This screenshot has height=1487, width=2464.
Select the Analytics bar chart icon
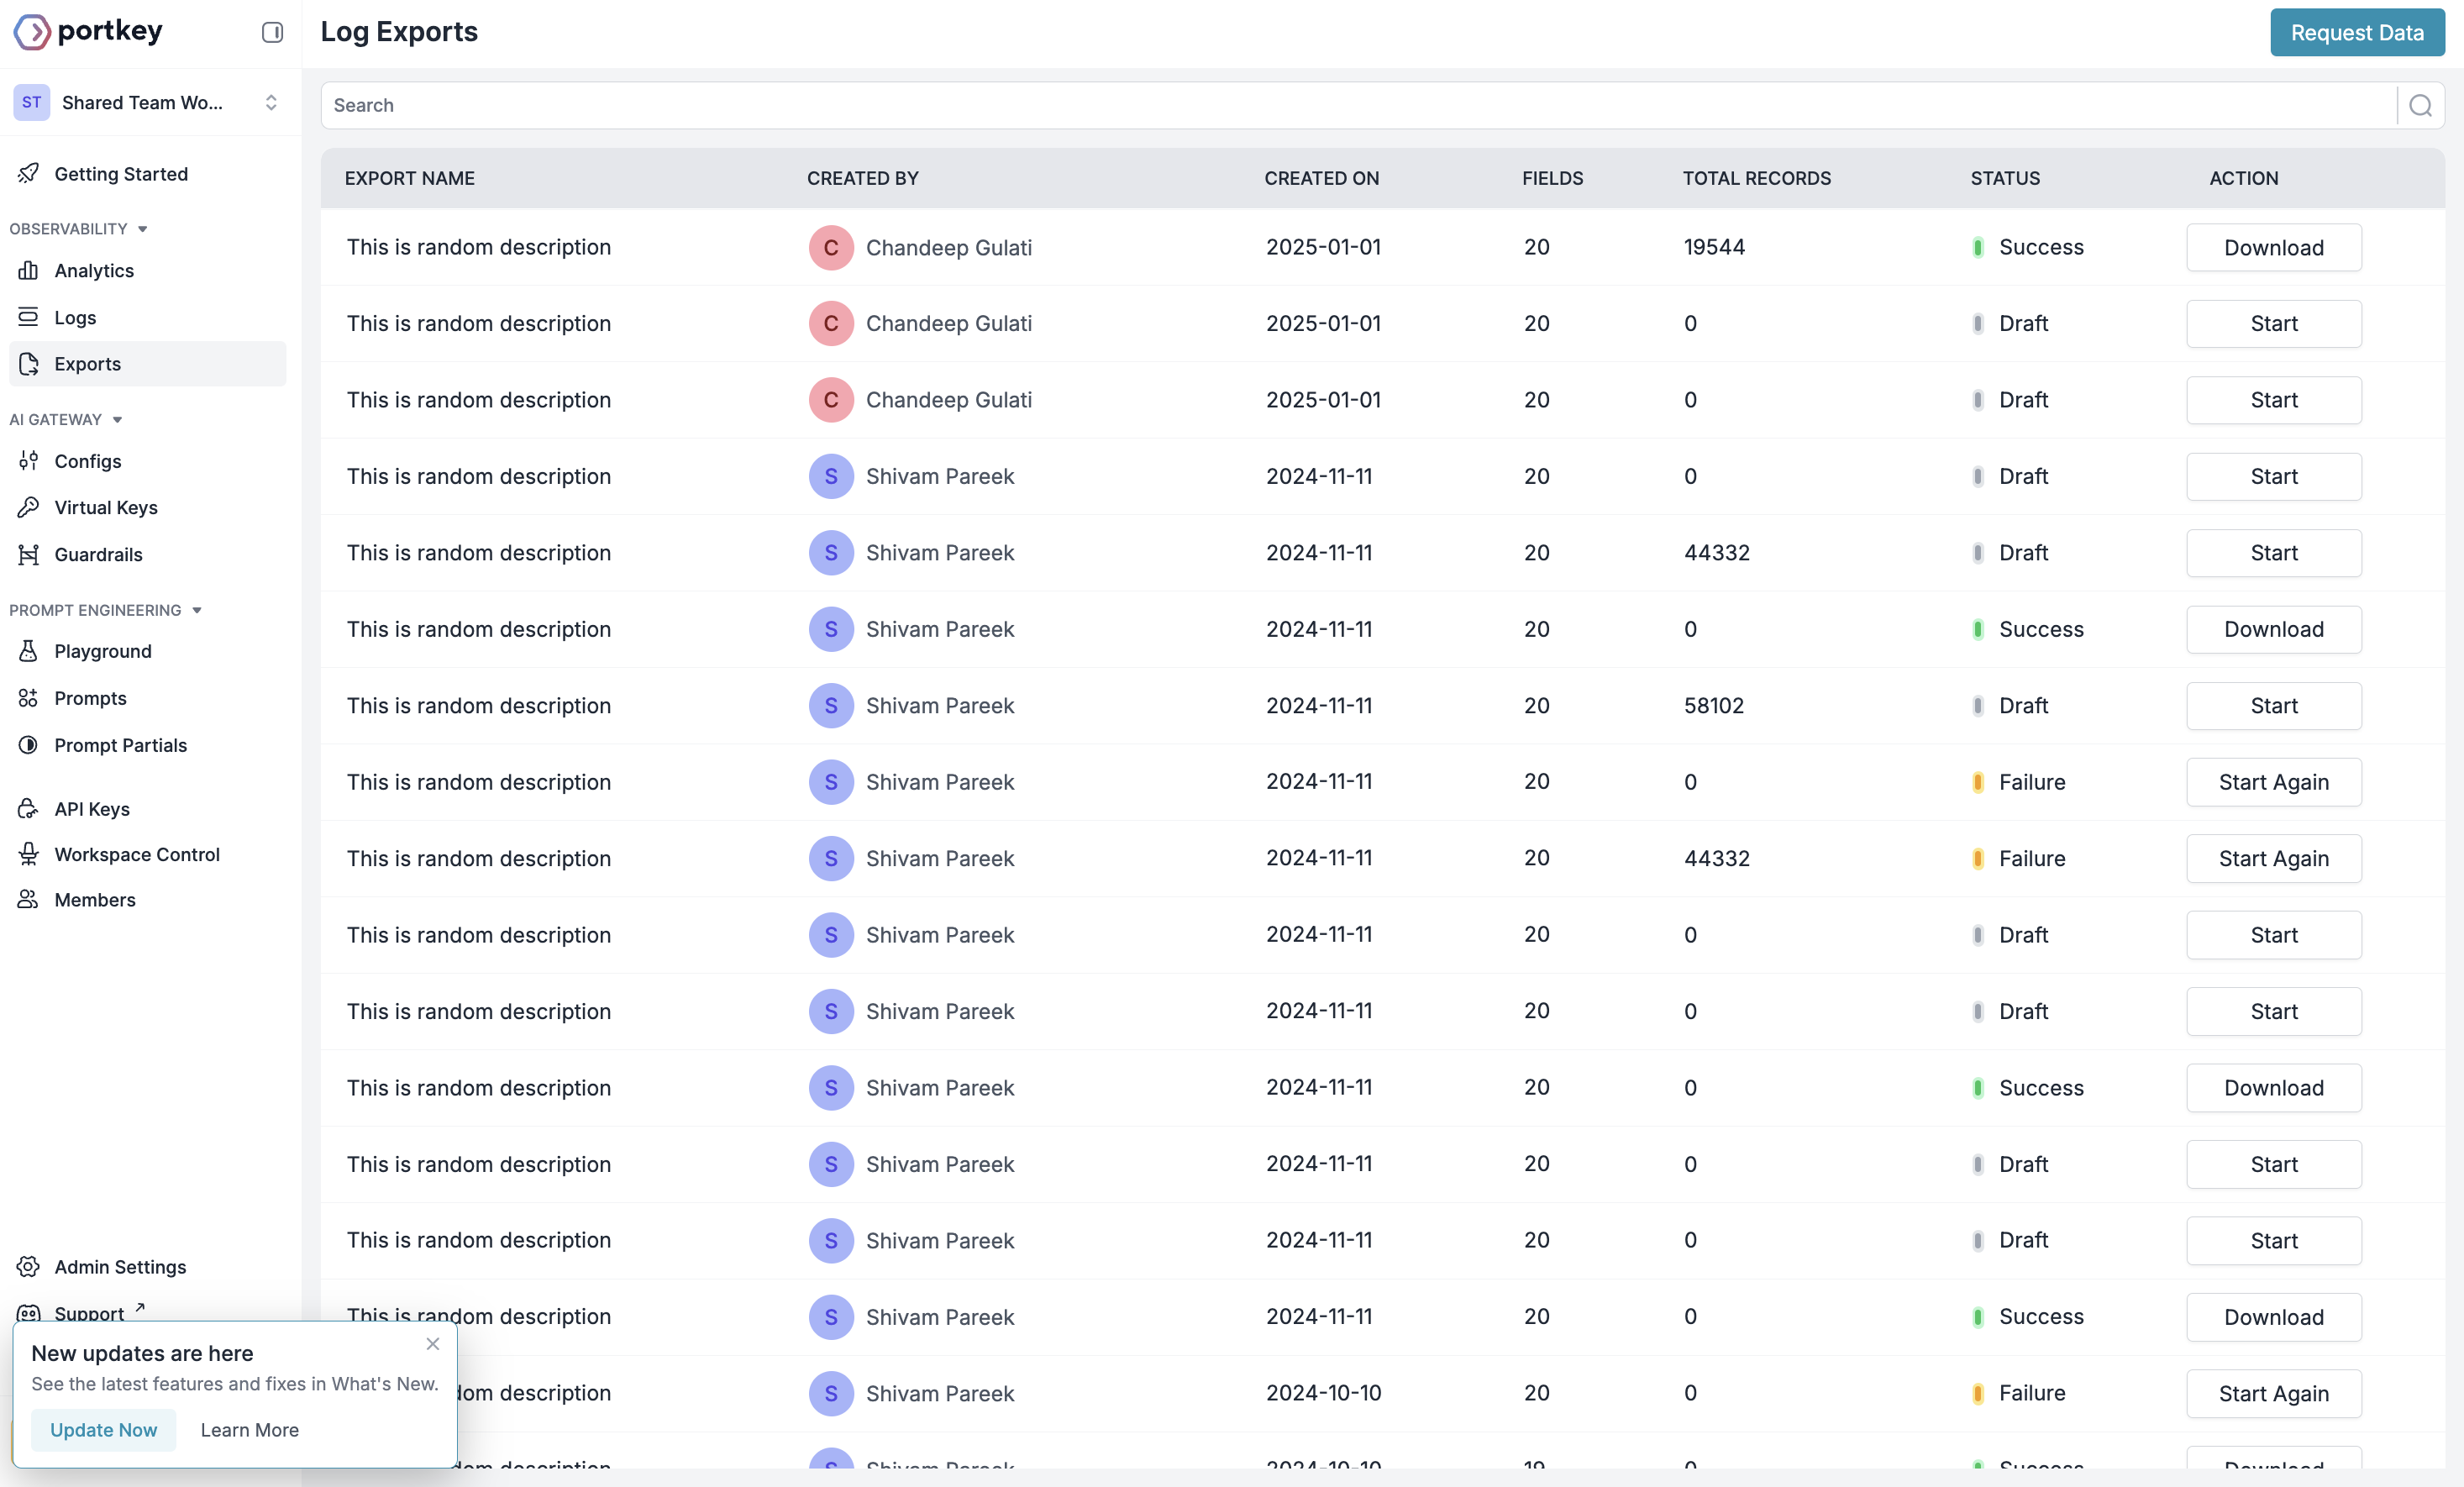[x=29, y=270]
